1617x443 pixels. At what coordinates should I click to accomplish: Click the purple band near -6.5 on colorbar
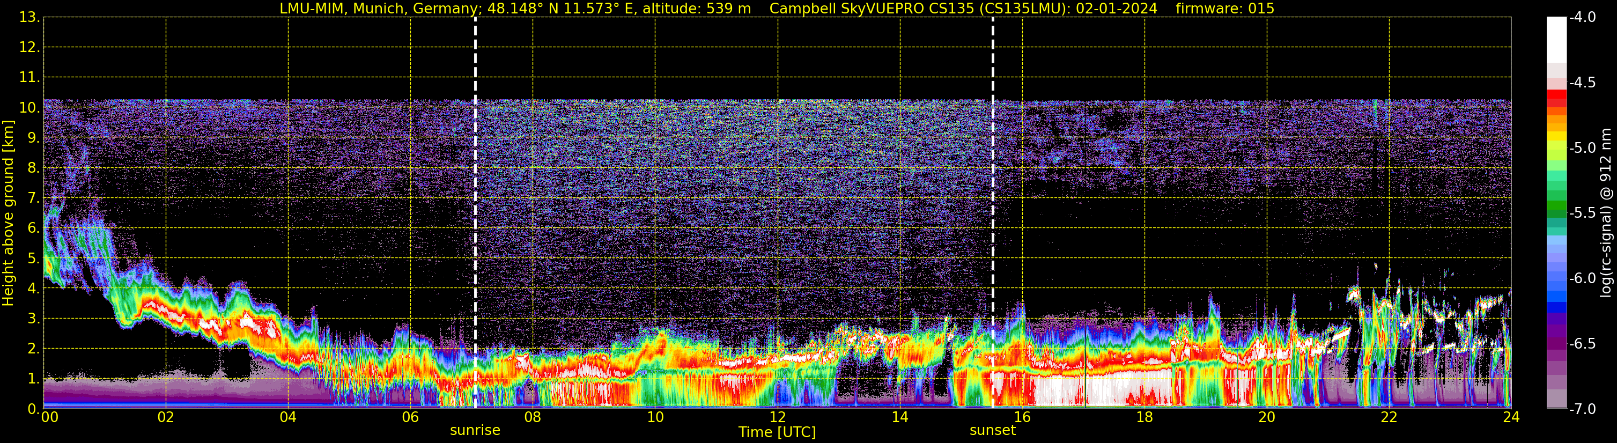[1556, 343]
